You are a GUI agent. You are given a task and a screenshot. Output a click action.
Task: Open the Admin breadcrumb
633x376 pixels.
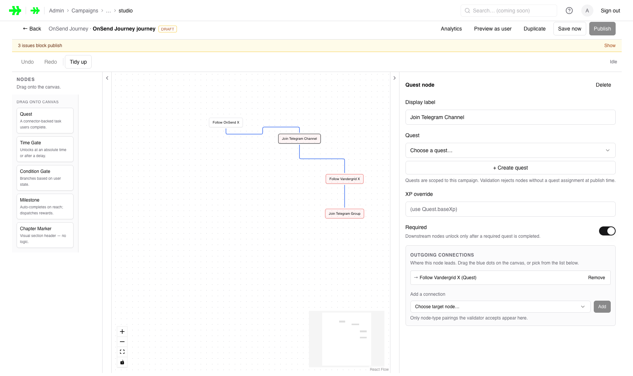(57, 11)
